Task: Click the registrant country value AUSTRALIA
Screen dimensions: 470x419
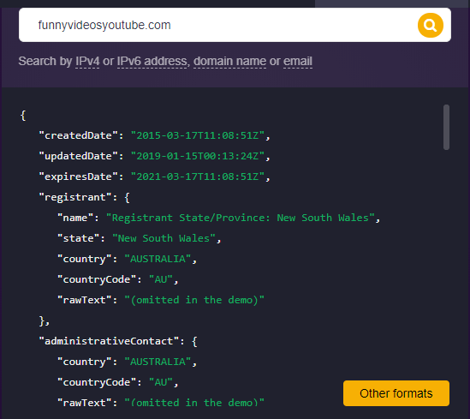Action: click(158, 259)
